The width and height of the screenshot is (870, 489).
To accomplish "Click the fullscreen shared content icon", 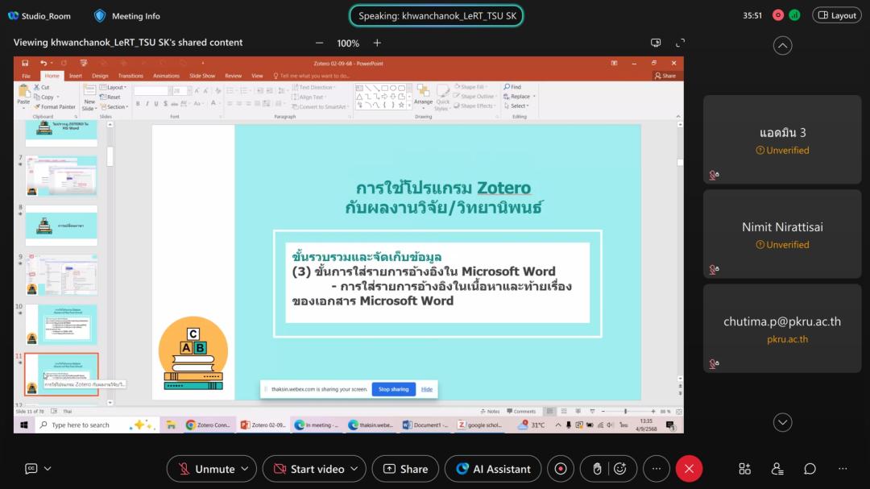I will click(681, 43).
